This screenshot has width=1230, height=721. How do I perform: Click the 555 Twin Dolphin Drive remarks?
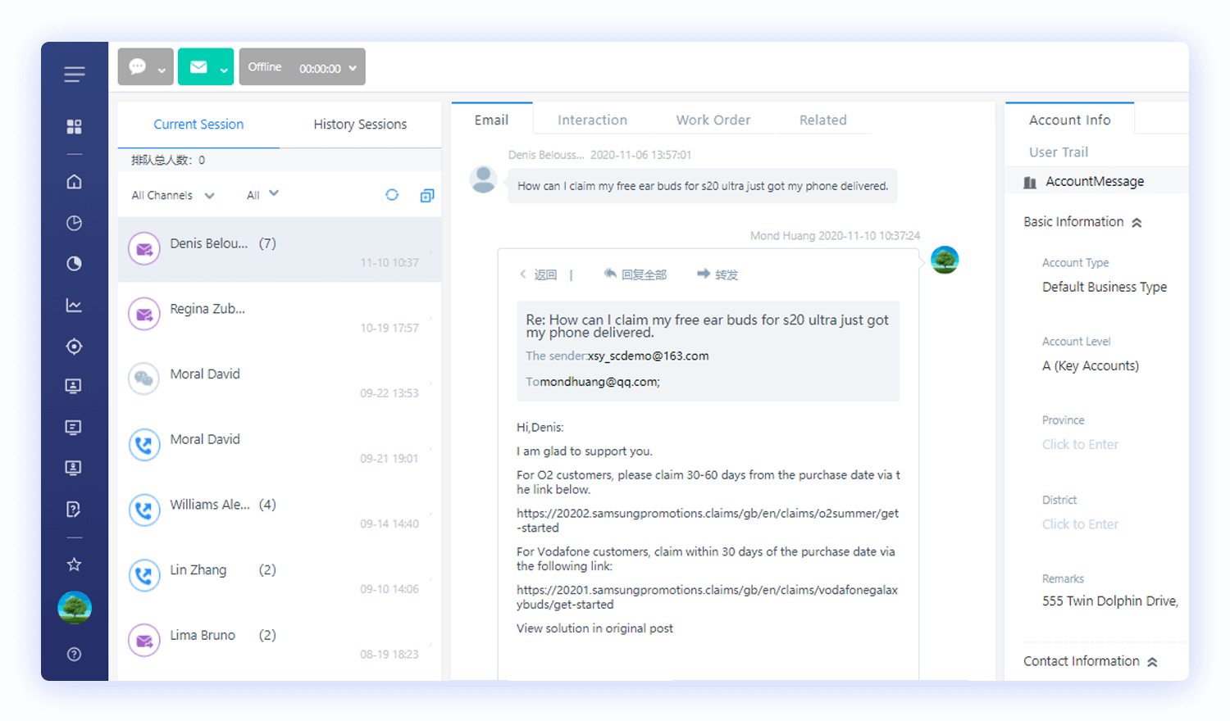point(1110,601)
